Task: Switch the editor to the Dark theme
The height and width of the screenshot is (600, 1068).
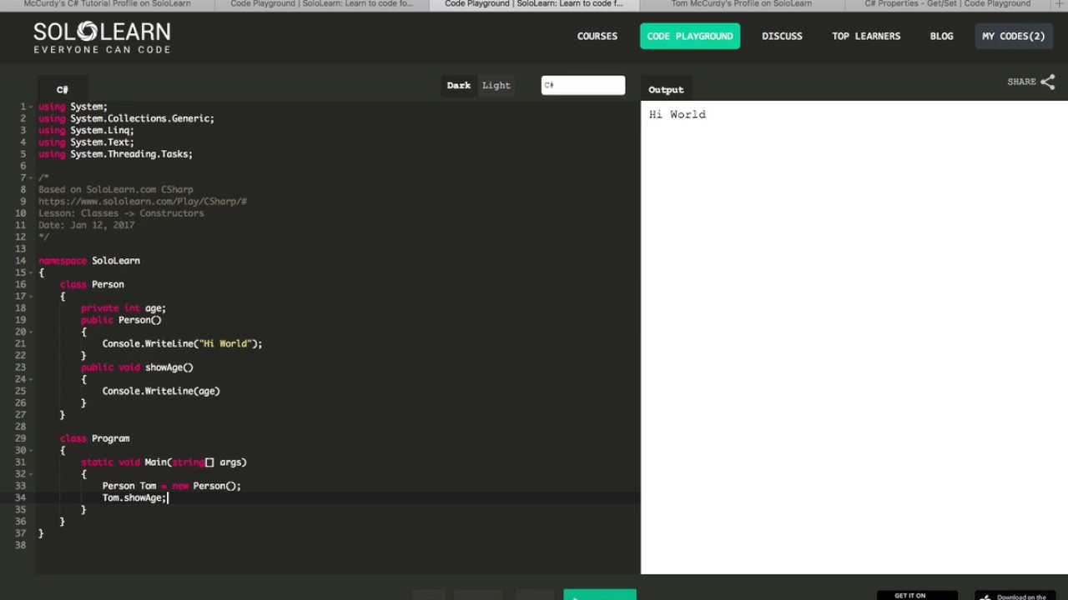Action: [x=458, y=85]
